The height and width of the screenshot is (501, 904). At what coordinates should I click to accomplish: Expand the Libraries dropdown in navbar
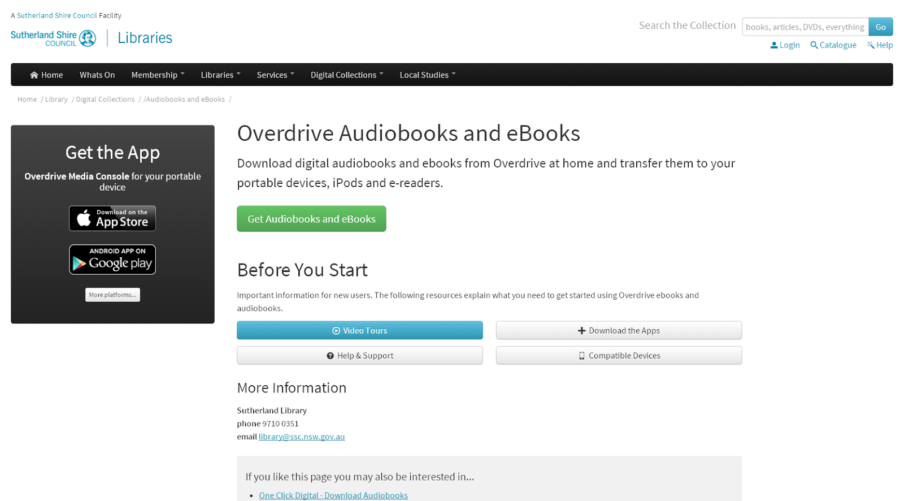pyautogui.click(x=220, y=75)
